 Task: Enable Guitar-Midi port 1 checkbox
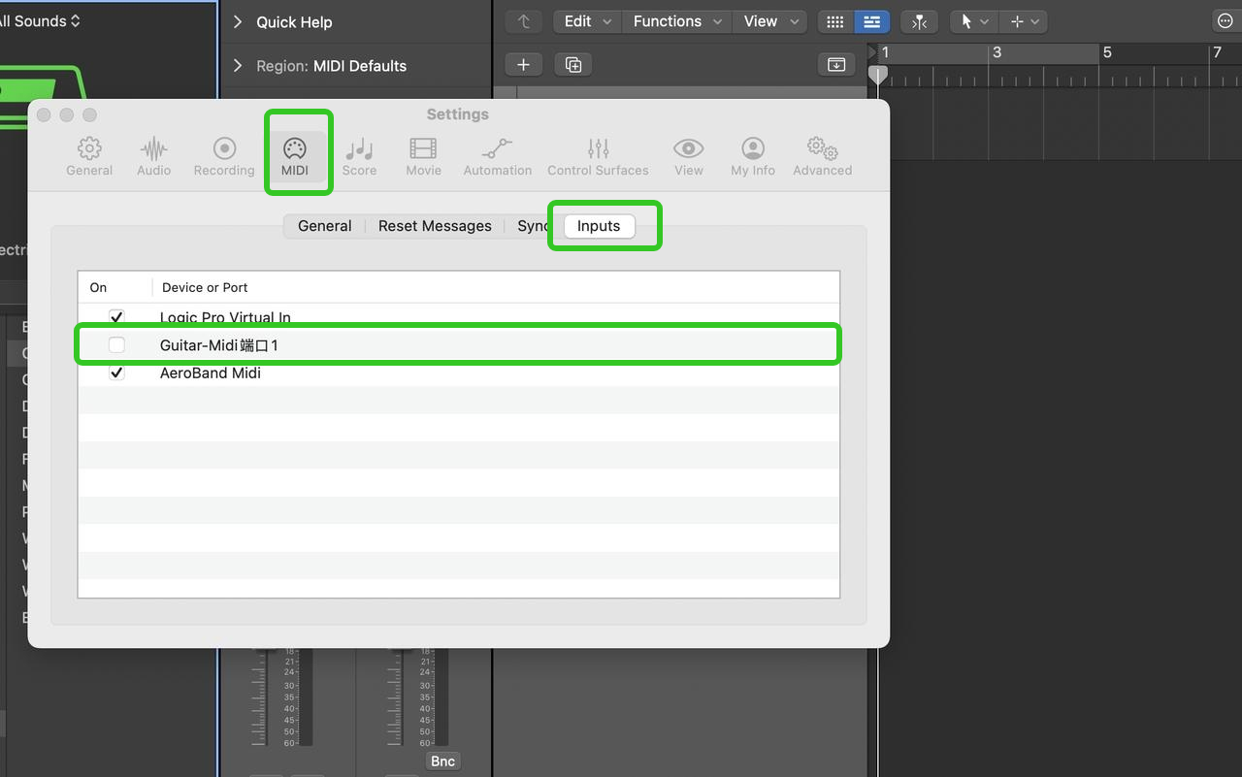pyautogui.click(x=116, y=344)
